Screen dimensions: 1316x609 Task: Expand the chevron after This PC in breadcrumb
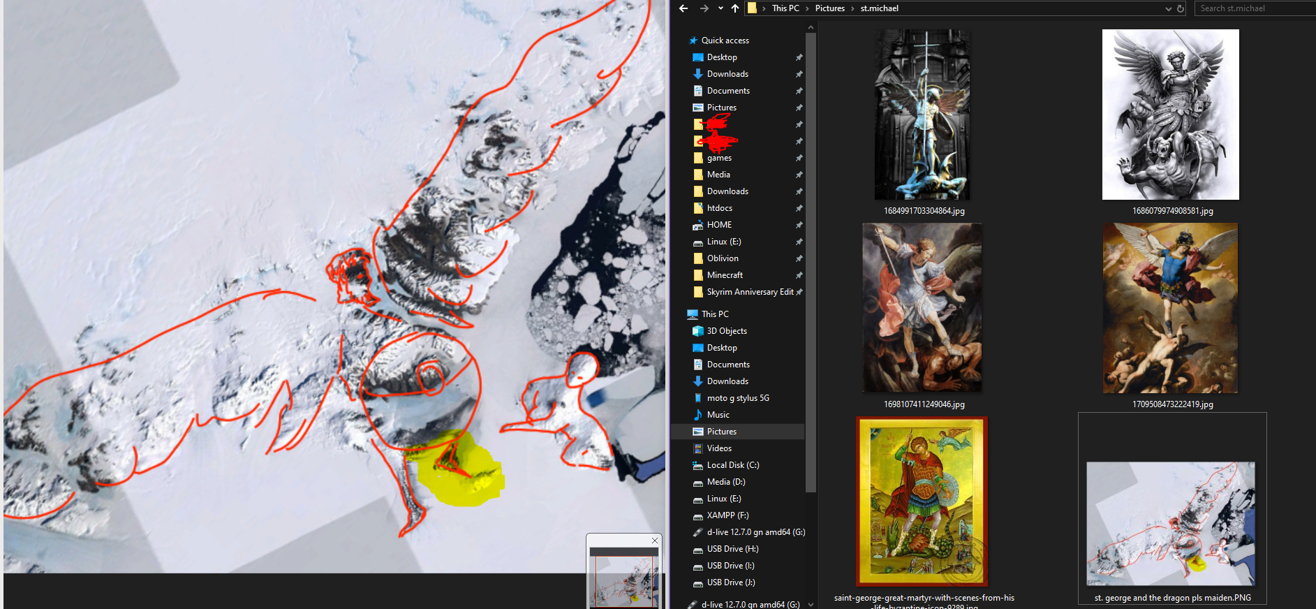[807, 8]
